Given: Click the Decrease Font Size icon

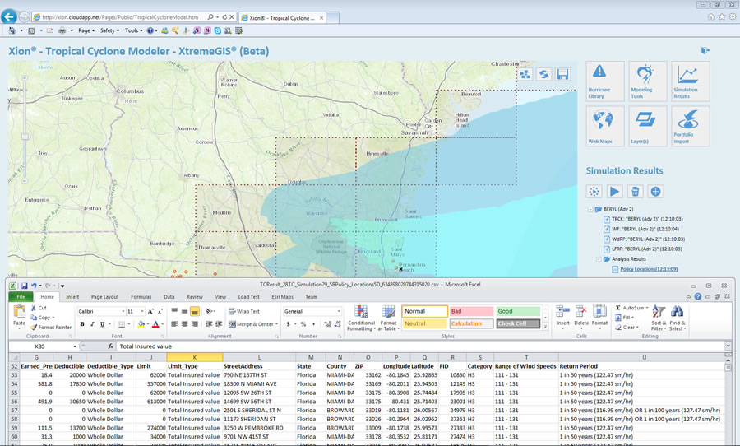Looking at the screenshot, I should (x=160, y=311).
